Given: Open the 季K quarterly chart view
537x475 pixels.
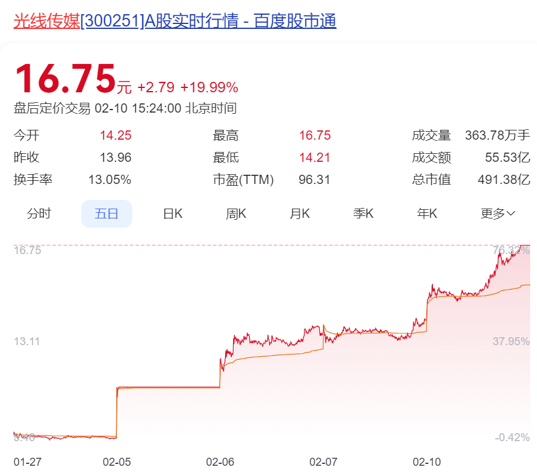Looking at the screenshot, I should pyautogui.click(x=363, y=213).
